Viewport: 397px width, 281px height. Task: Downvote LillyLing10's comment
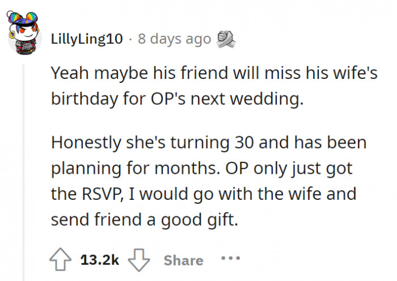pos(139,260)
